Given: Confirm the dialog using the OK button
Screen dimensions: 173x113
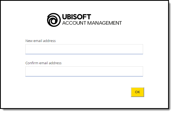Looking at the screenshot, I should 137,92.
